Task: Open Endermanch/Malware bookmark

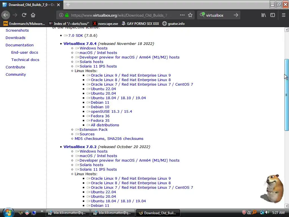Action: pyautogui.click(x=24, y=24)
